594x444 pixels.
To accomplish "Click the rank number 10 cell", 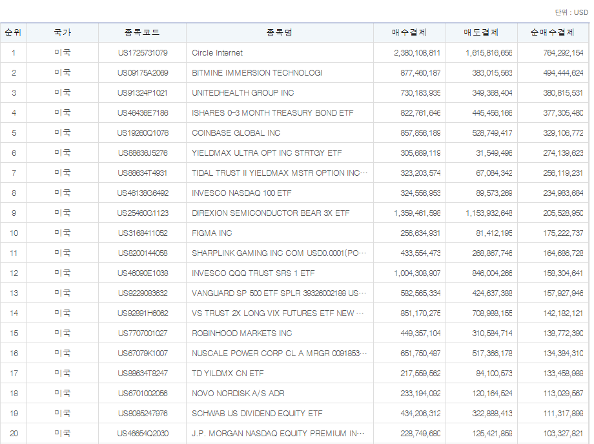I will pos(14,233).
